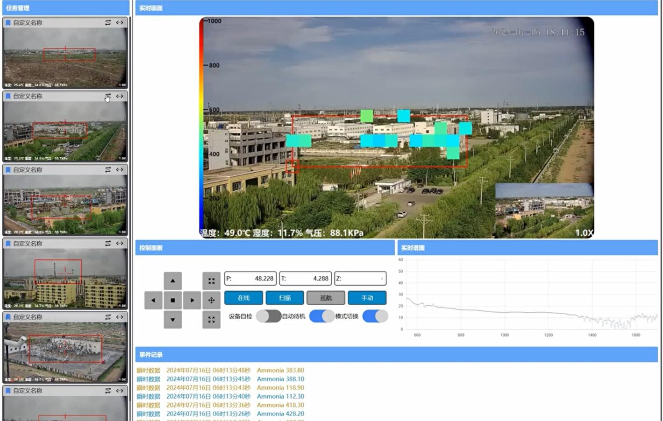Click the <-> icon above yellow apartments thumbnail
This screenshot has width=663, height=421.
tap(120, 243)
